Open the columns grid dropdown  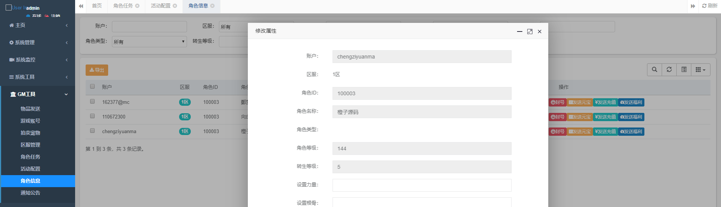tap(701, 70)
